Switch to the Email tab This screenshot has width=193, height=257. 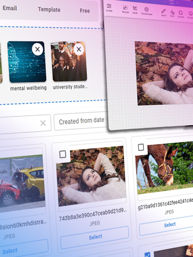10,8
